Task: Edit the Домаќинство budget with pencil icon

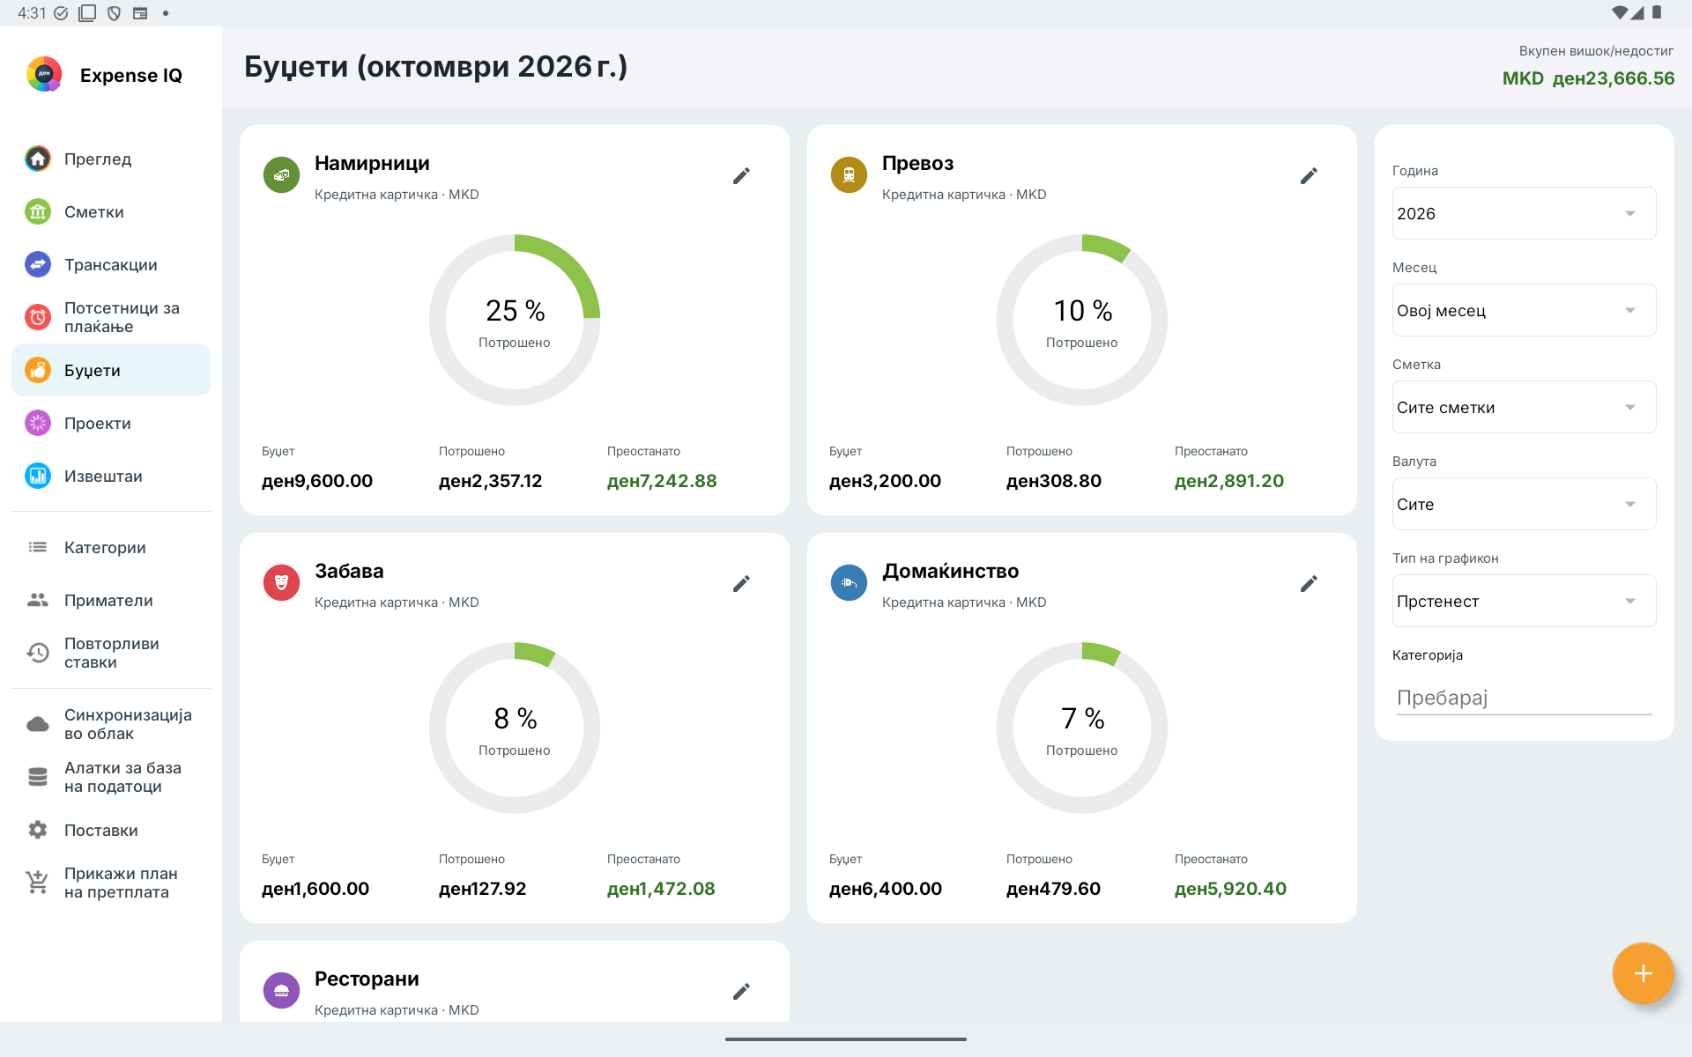Action: (x=1309, y=584)
